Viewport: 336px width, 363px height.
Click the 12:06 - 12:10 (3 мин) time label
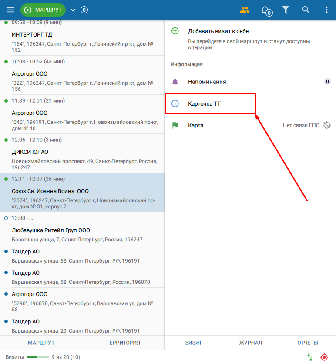coord(37,140)
